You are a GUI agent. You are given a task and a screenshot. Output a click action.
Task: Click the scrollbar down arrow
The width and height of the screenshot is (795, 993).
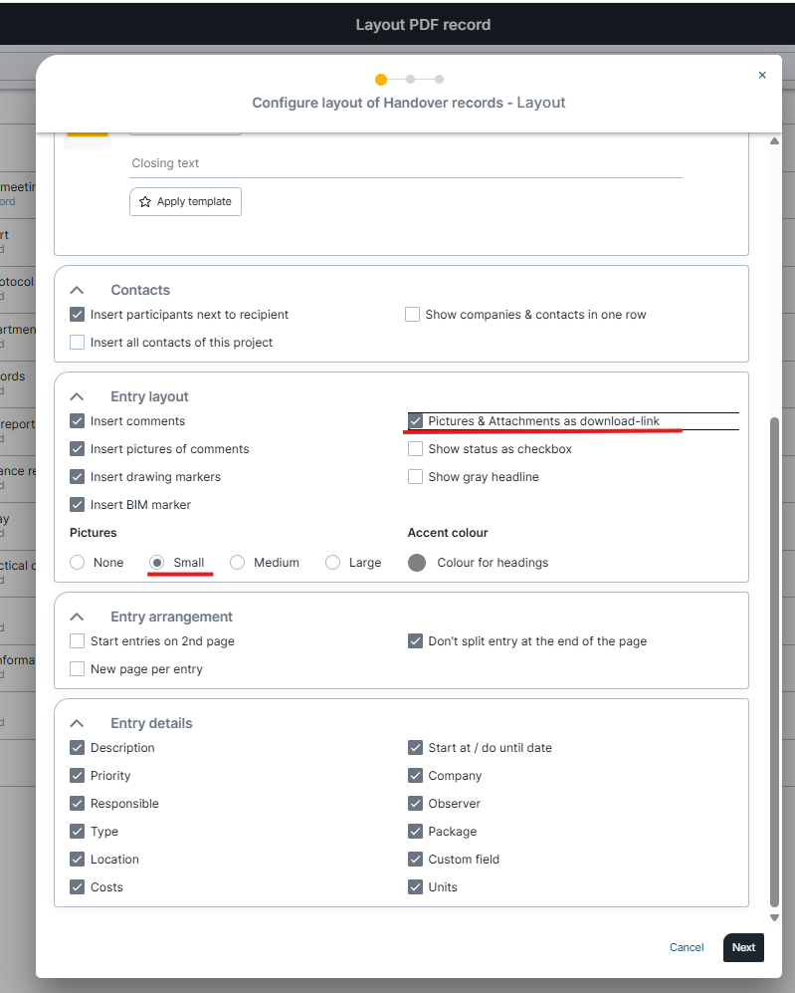[x=775, y=917]
